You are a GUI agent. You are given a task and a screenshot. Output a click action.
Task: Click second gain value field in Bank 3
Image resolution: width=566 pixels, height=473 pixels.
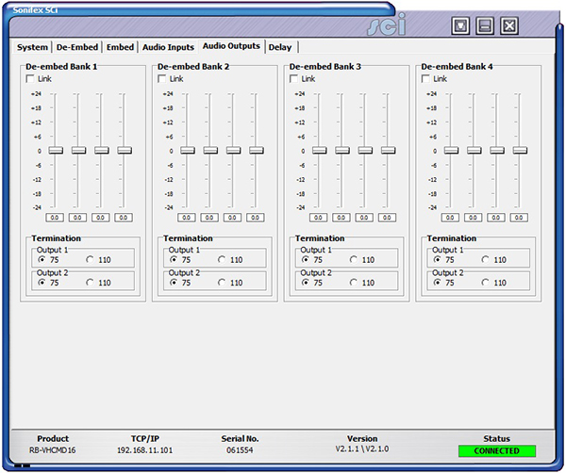pos(341,218)
